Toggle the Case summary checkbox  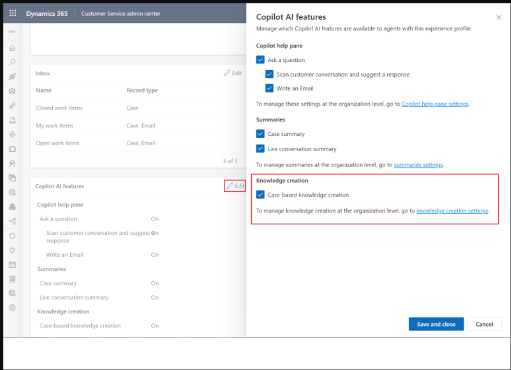coord(260,134)
